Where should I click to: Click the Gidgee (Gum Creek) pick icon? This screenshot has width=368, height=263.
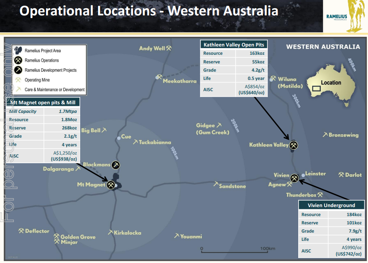(x=219, y=125)
